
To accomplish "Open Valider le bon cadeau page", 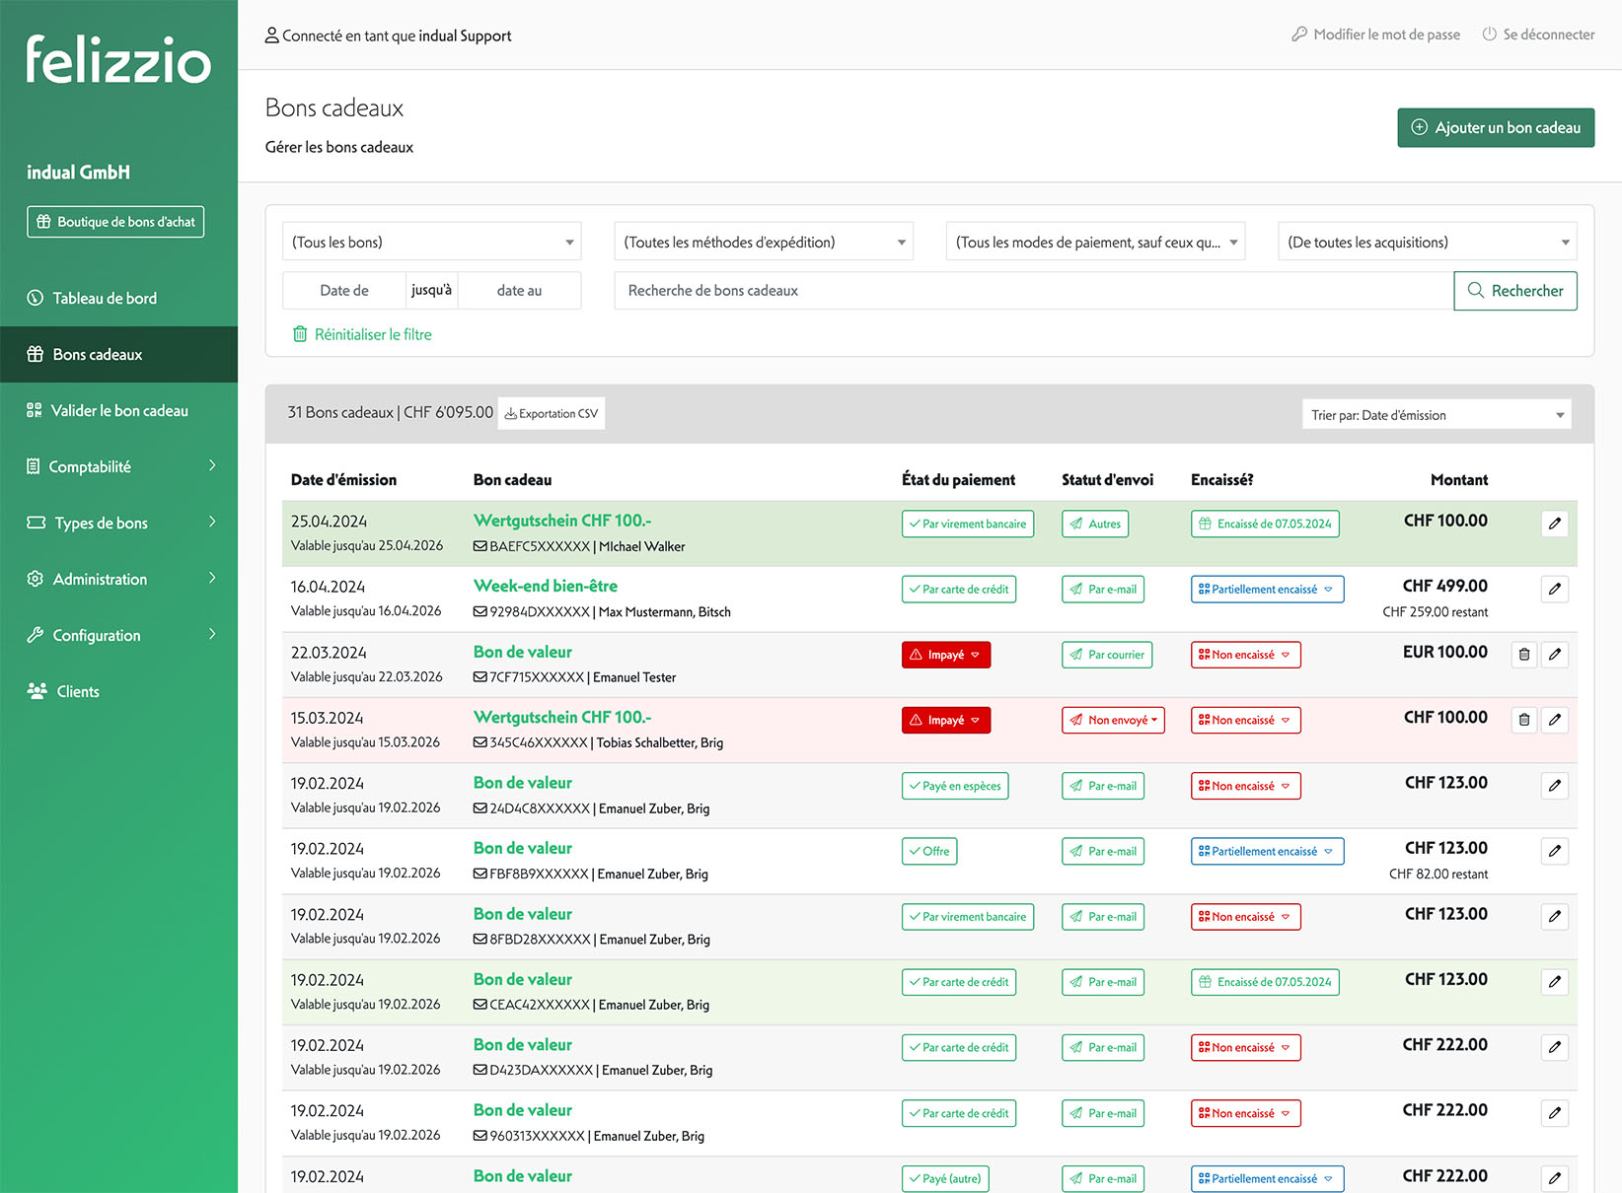I will click(x=118, y=410).
